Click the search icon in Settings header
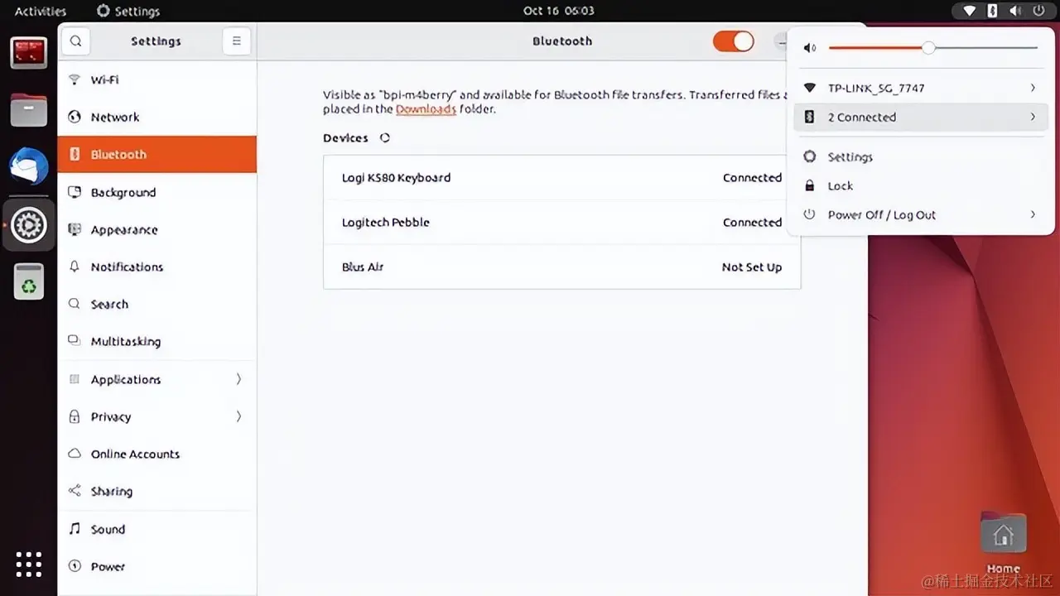The width and height of the screenshot is (1060, 596). coord(75,41)
